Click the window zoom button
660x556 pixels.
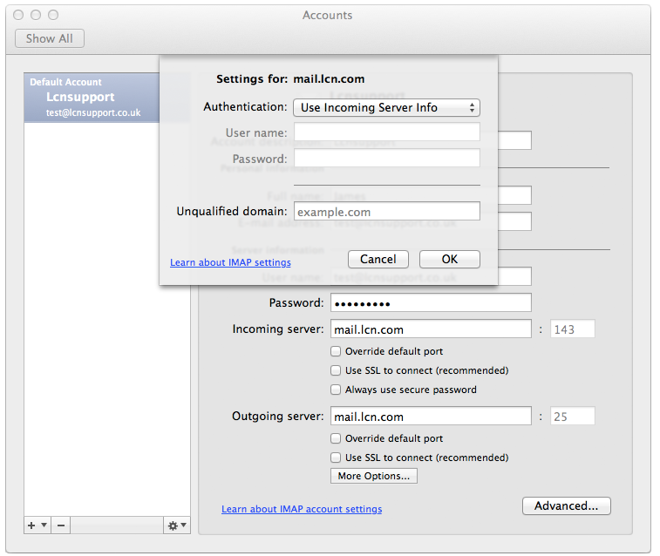[53, 15]
